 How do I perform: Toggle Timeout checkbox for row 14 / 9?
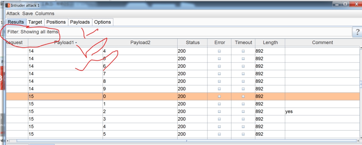tap(243, 89)
